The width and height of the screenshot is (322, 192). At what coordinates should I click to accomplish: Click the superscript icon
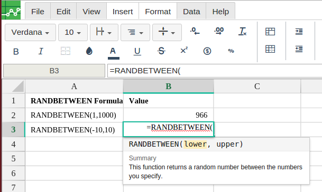[x=184, y=51]
